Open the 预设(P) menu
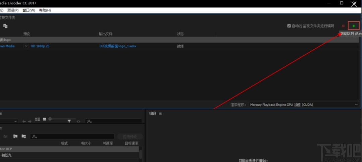The height and width of the screenshot is (162, 362). tap(13, 10)
